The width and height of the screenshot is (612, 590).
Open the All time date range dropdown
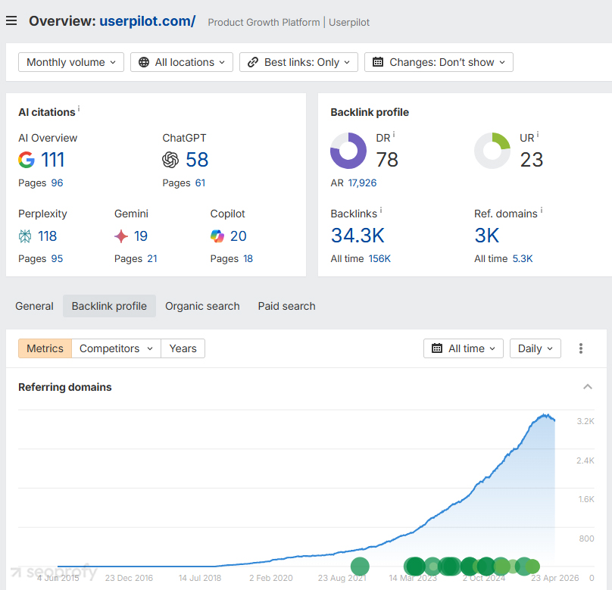(x=464, y=348)
